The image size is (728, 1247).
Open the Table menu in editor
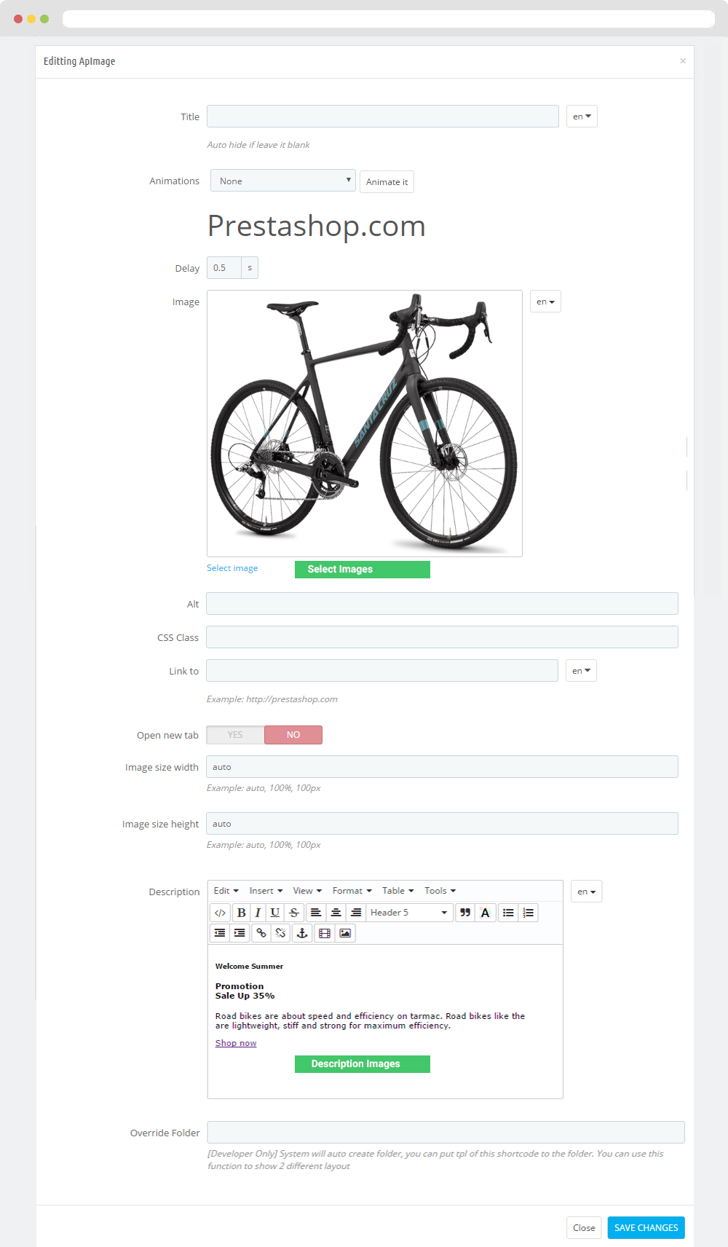[x=397, y=891]
